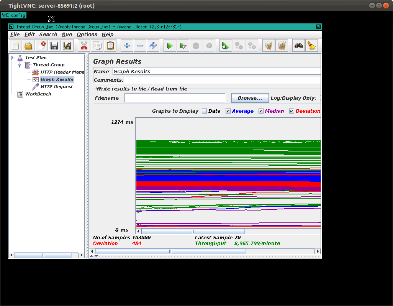Close the current test plan icon
The image size is (393, 306).
(41, 46)
